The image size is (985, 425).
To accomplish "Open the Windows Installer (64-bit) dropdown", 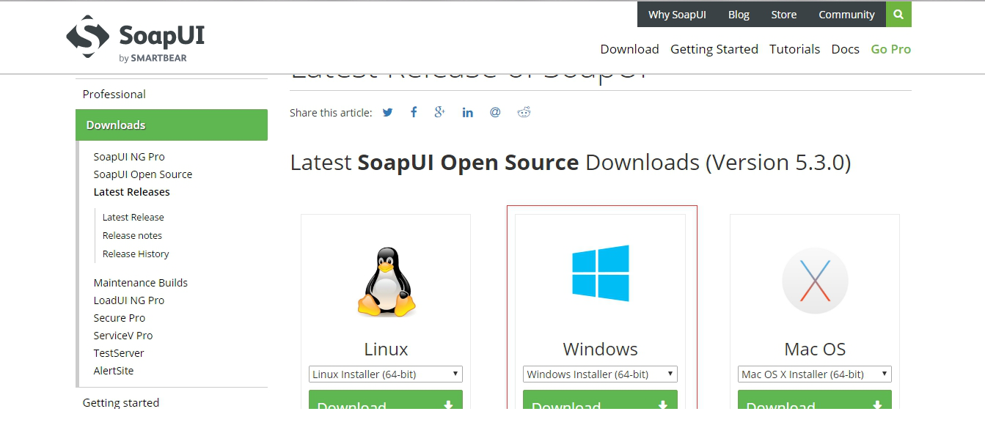I will pyautogui.click(x=600, y=374).
